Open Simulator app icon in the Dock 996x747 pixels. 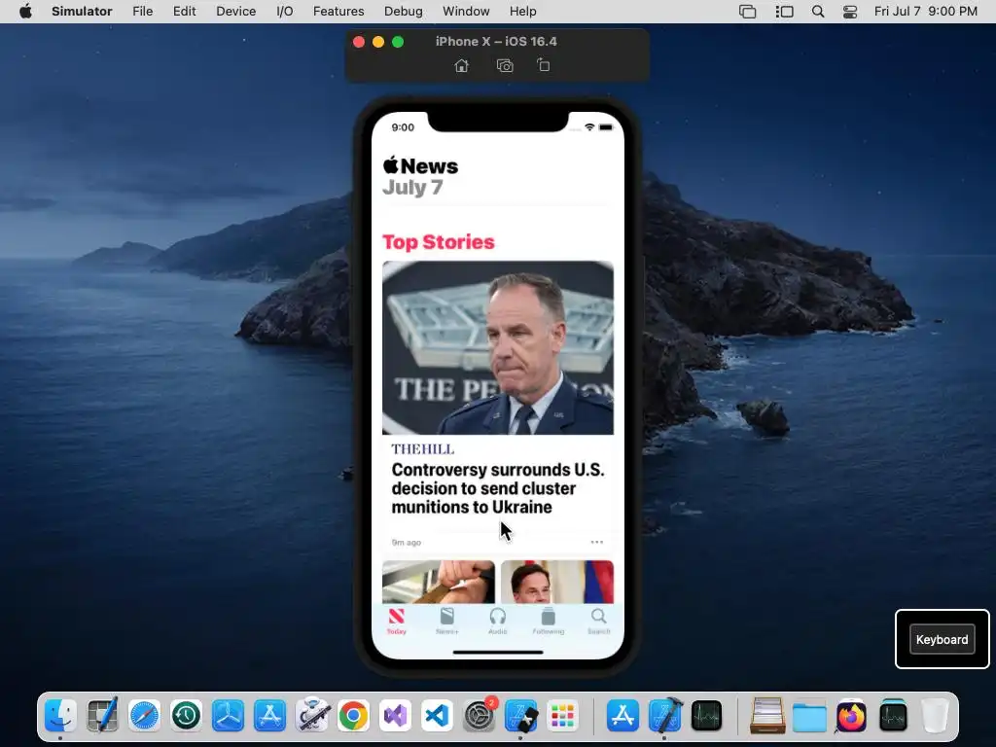click(x=521, y=716)
